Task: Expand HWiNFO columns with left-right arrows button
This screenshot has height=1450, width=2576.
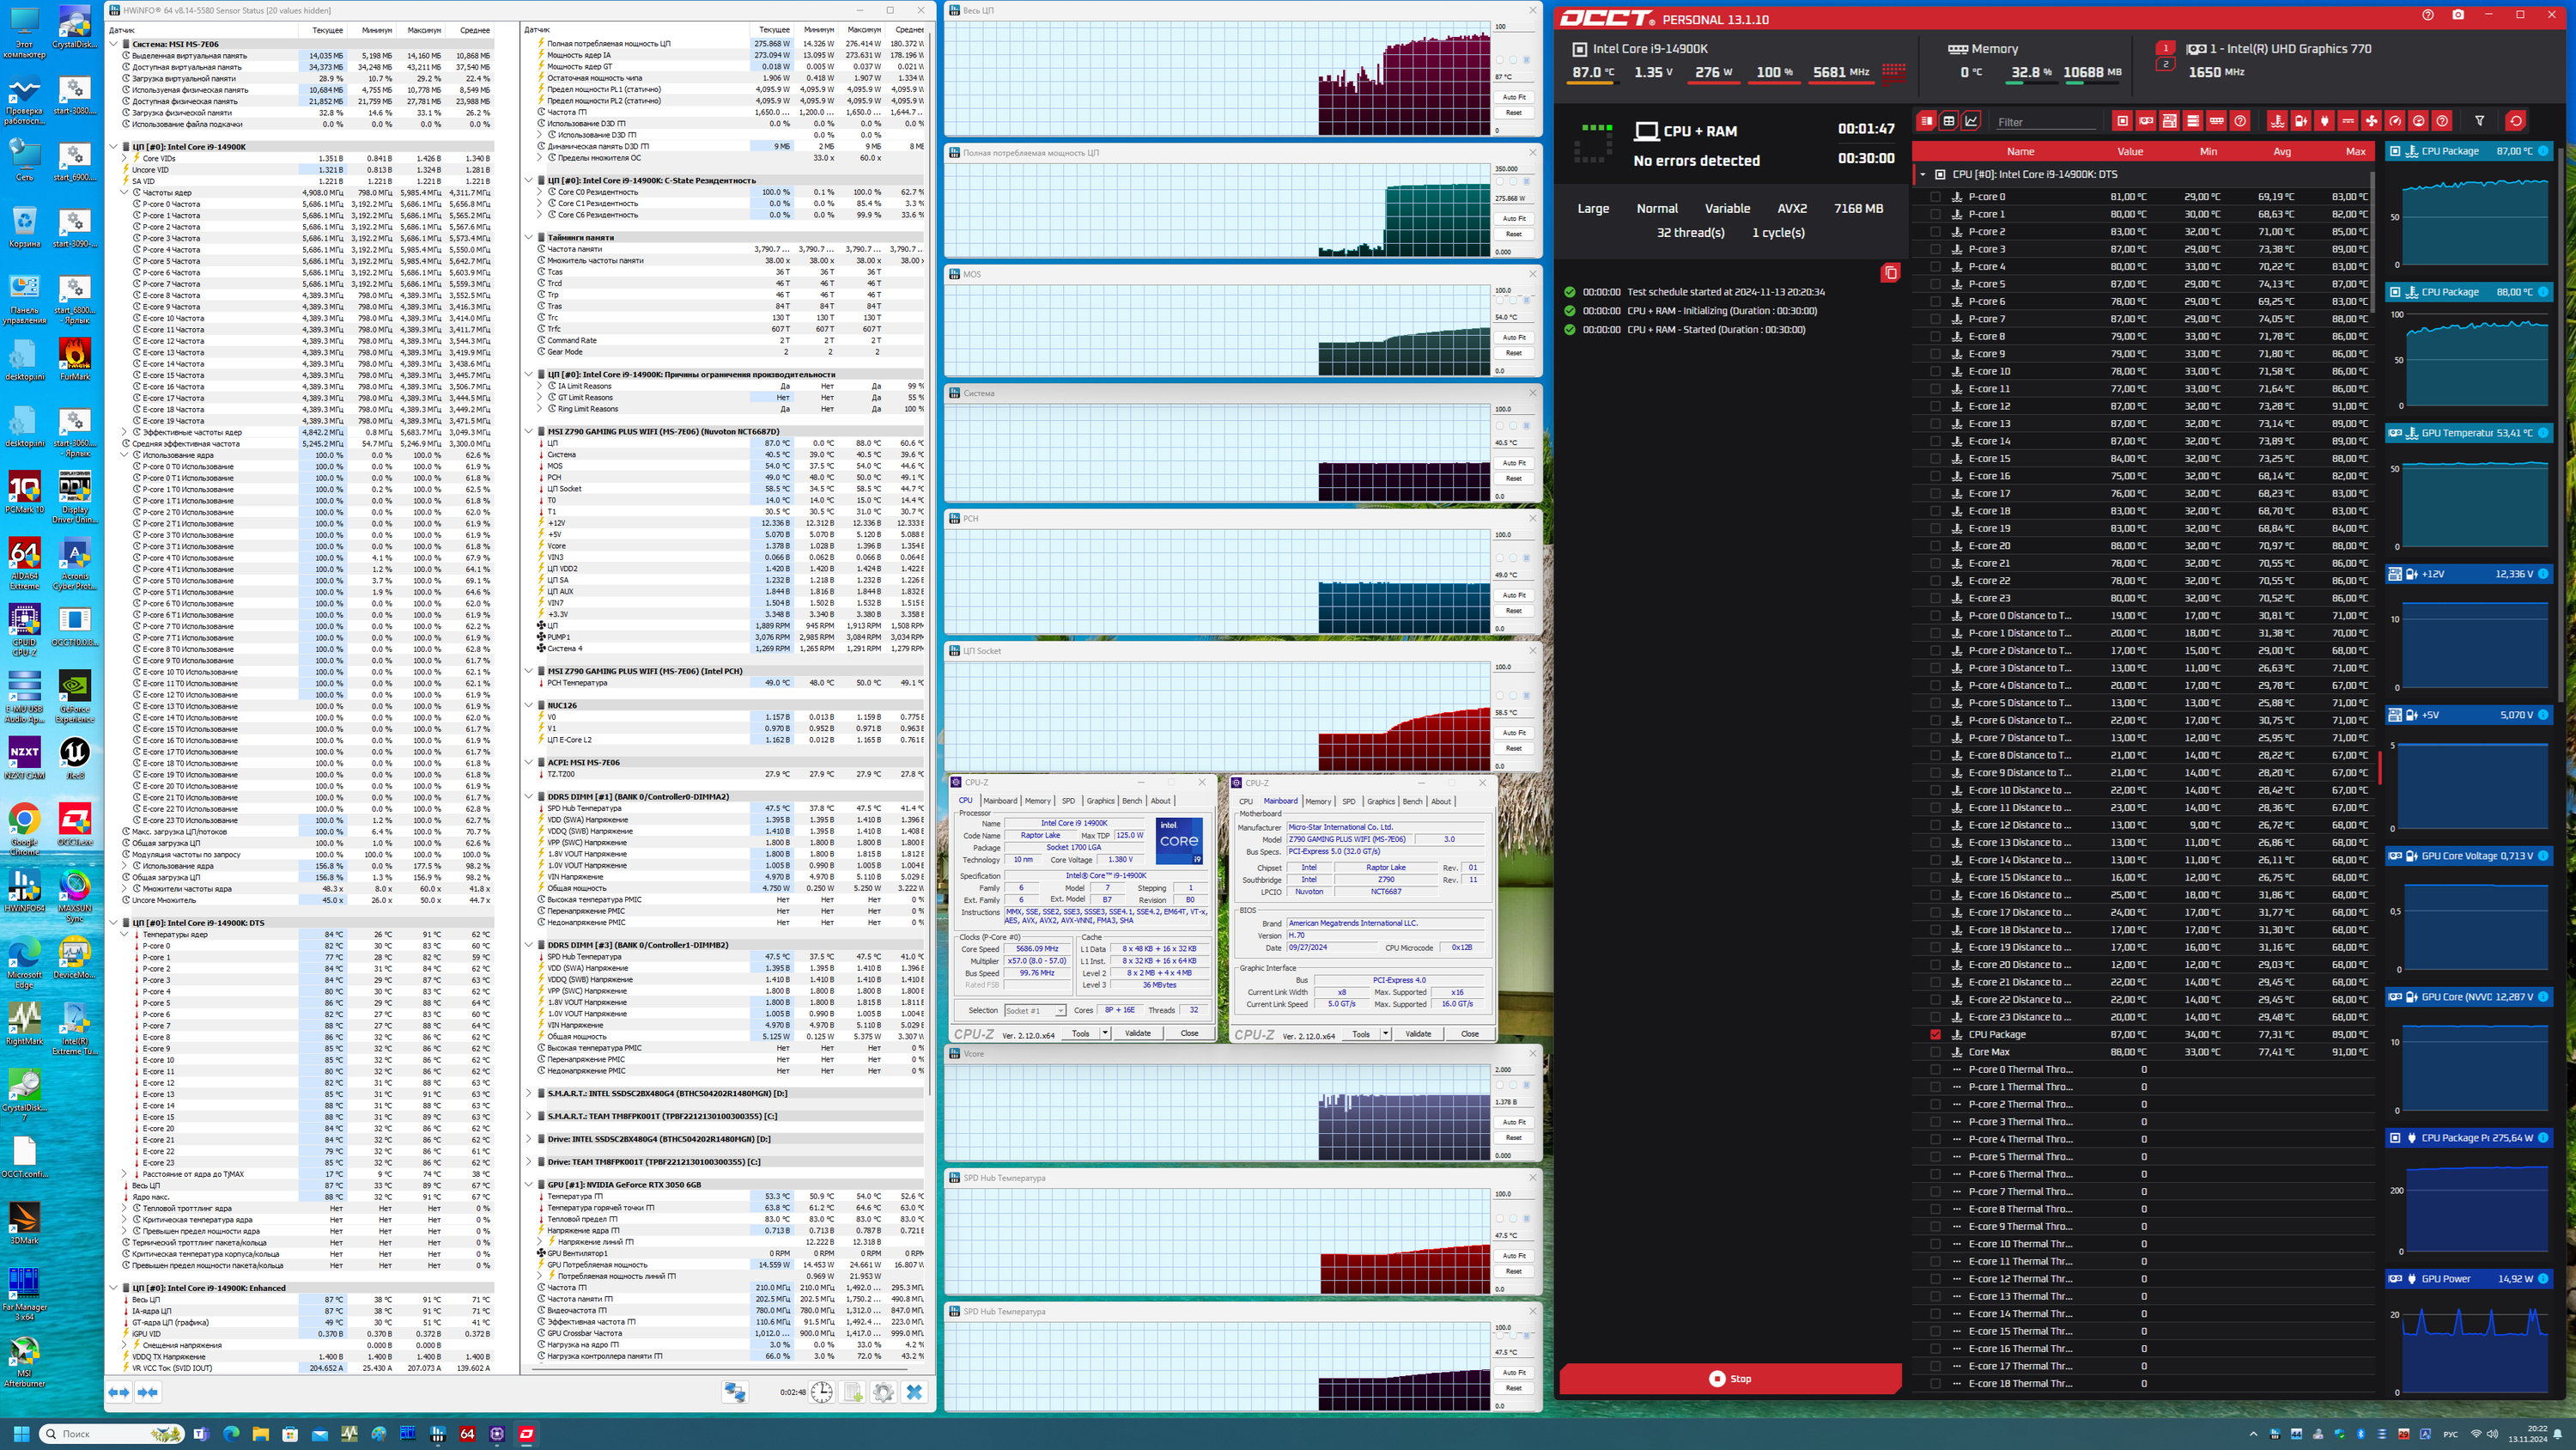Action: click(118, 1392)
